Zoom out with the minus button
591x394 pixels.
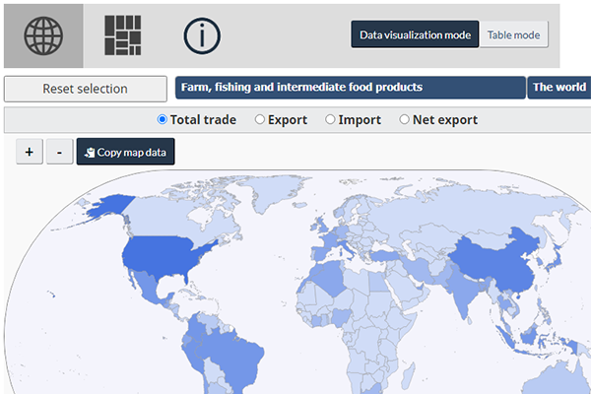(x=59, y=153)
